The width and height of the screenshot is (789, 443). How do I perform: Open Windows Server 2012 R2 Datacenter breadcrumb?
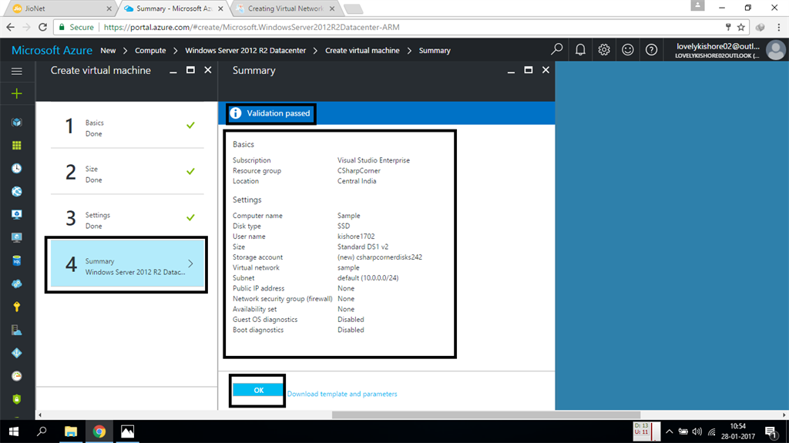[x=246, y=50]
